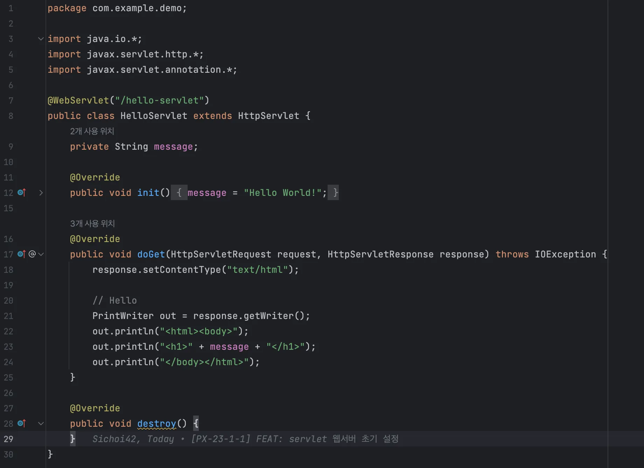The image size is (644, 468).
Task: Click the '2개 사용 위치' usages hint
Action: point(92,131)
